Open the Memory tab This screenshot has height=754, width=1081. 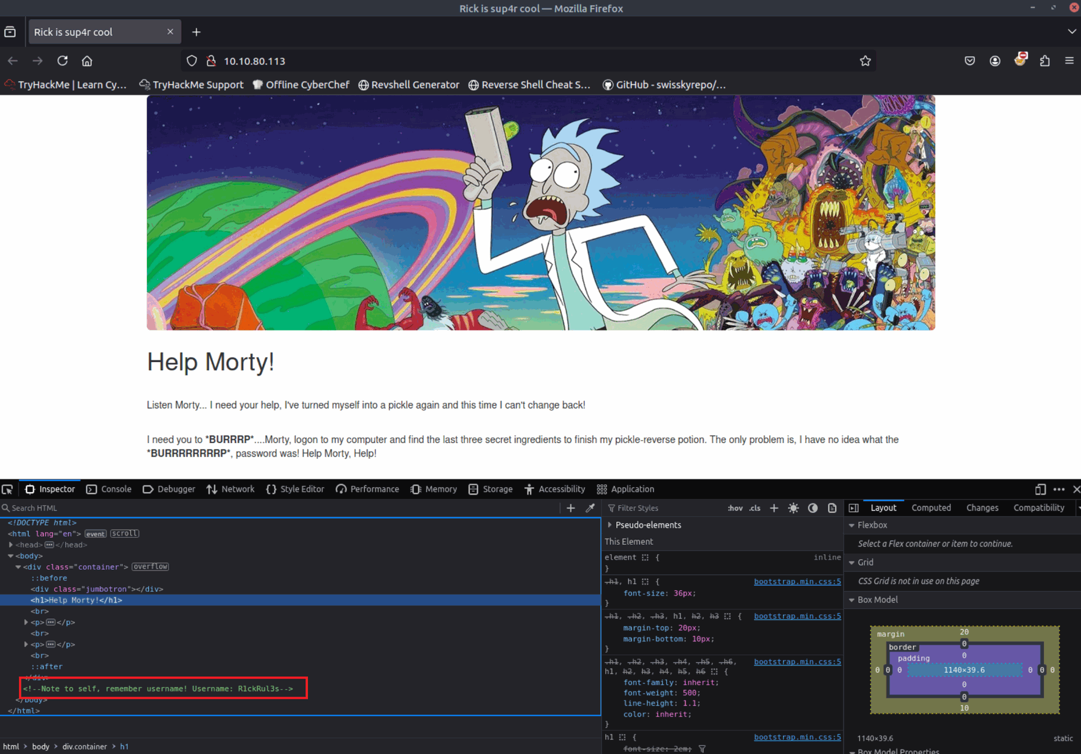434,489
